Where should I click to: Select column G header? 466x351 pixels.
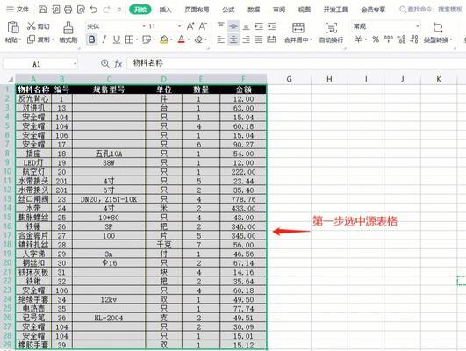pos(289,79)
